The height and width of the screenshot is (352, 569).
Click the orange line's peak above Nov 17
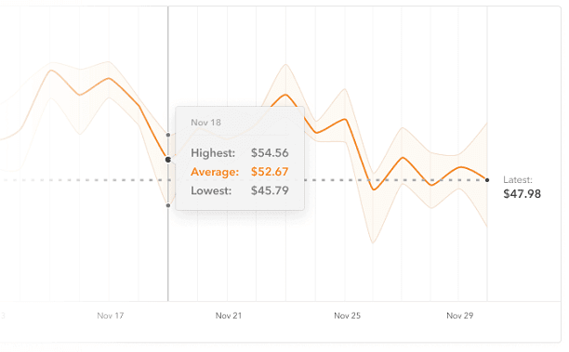click(x=109, y=78)
